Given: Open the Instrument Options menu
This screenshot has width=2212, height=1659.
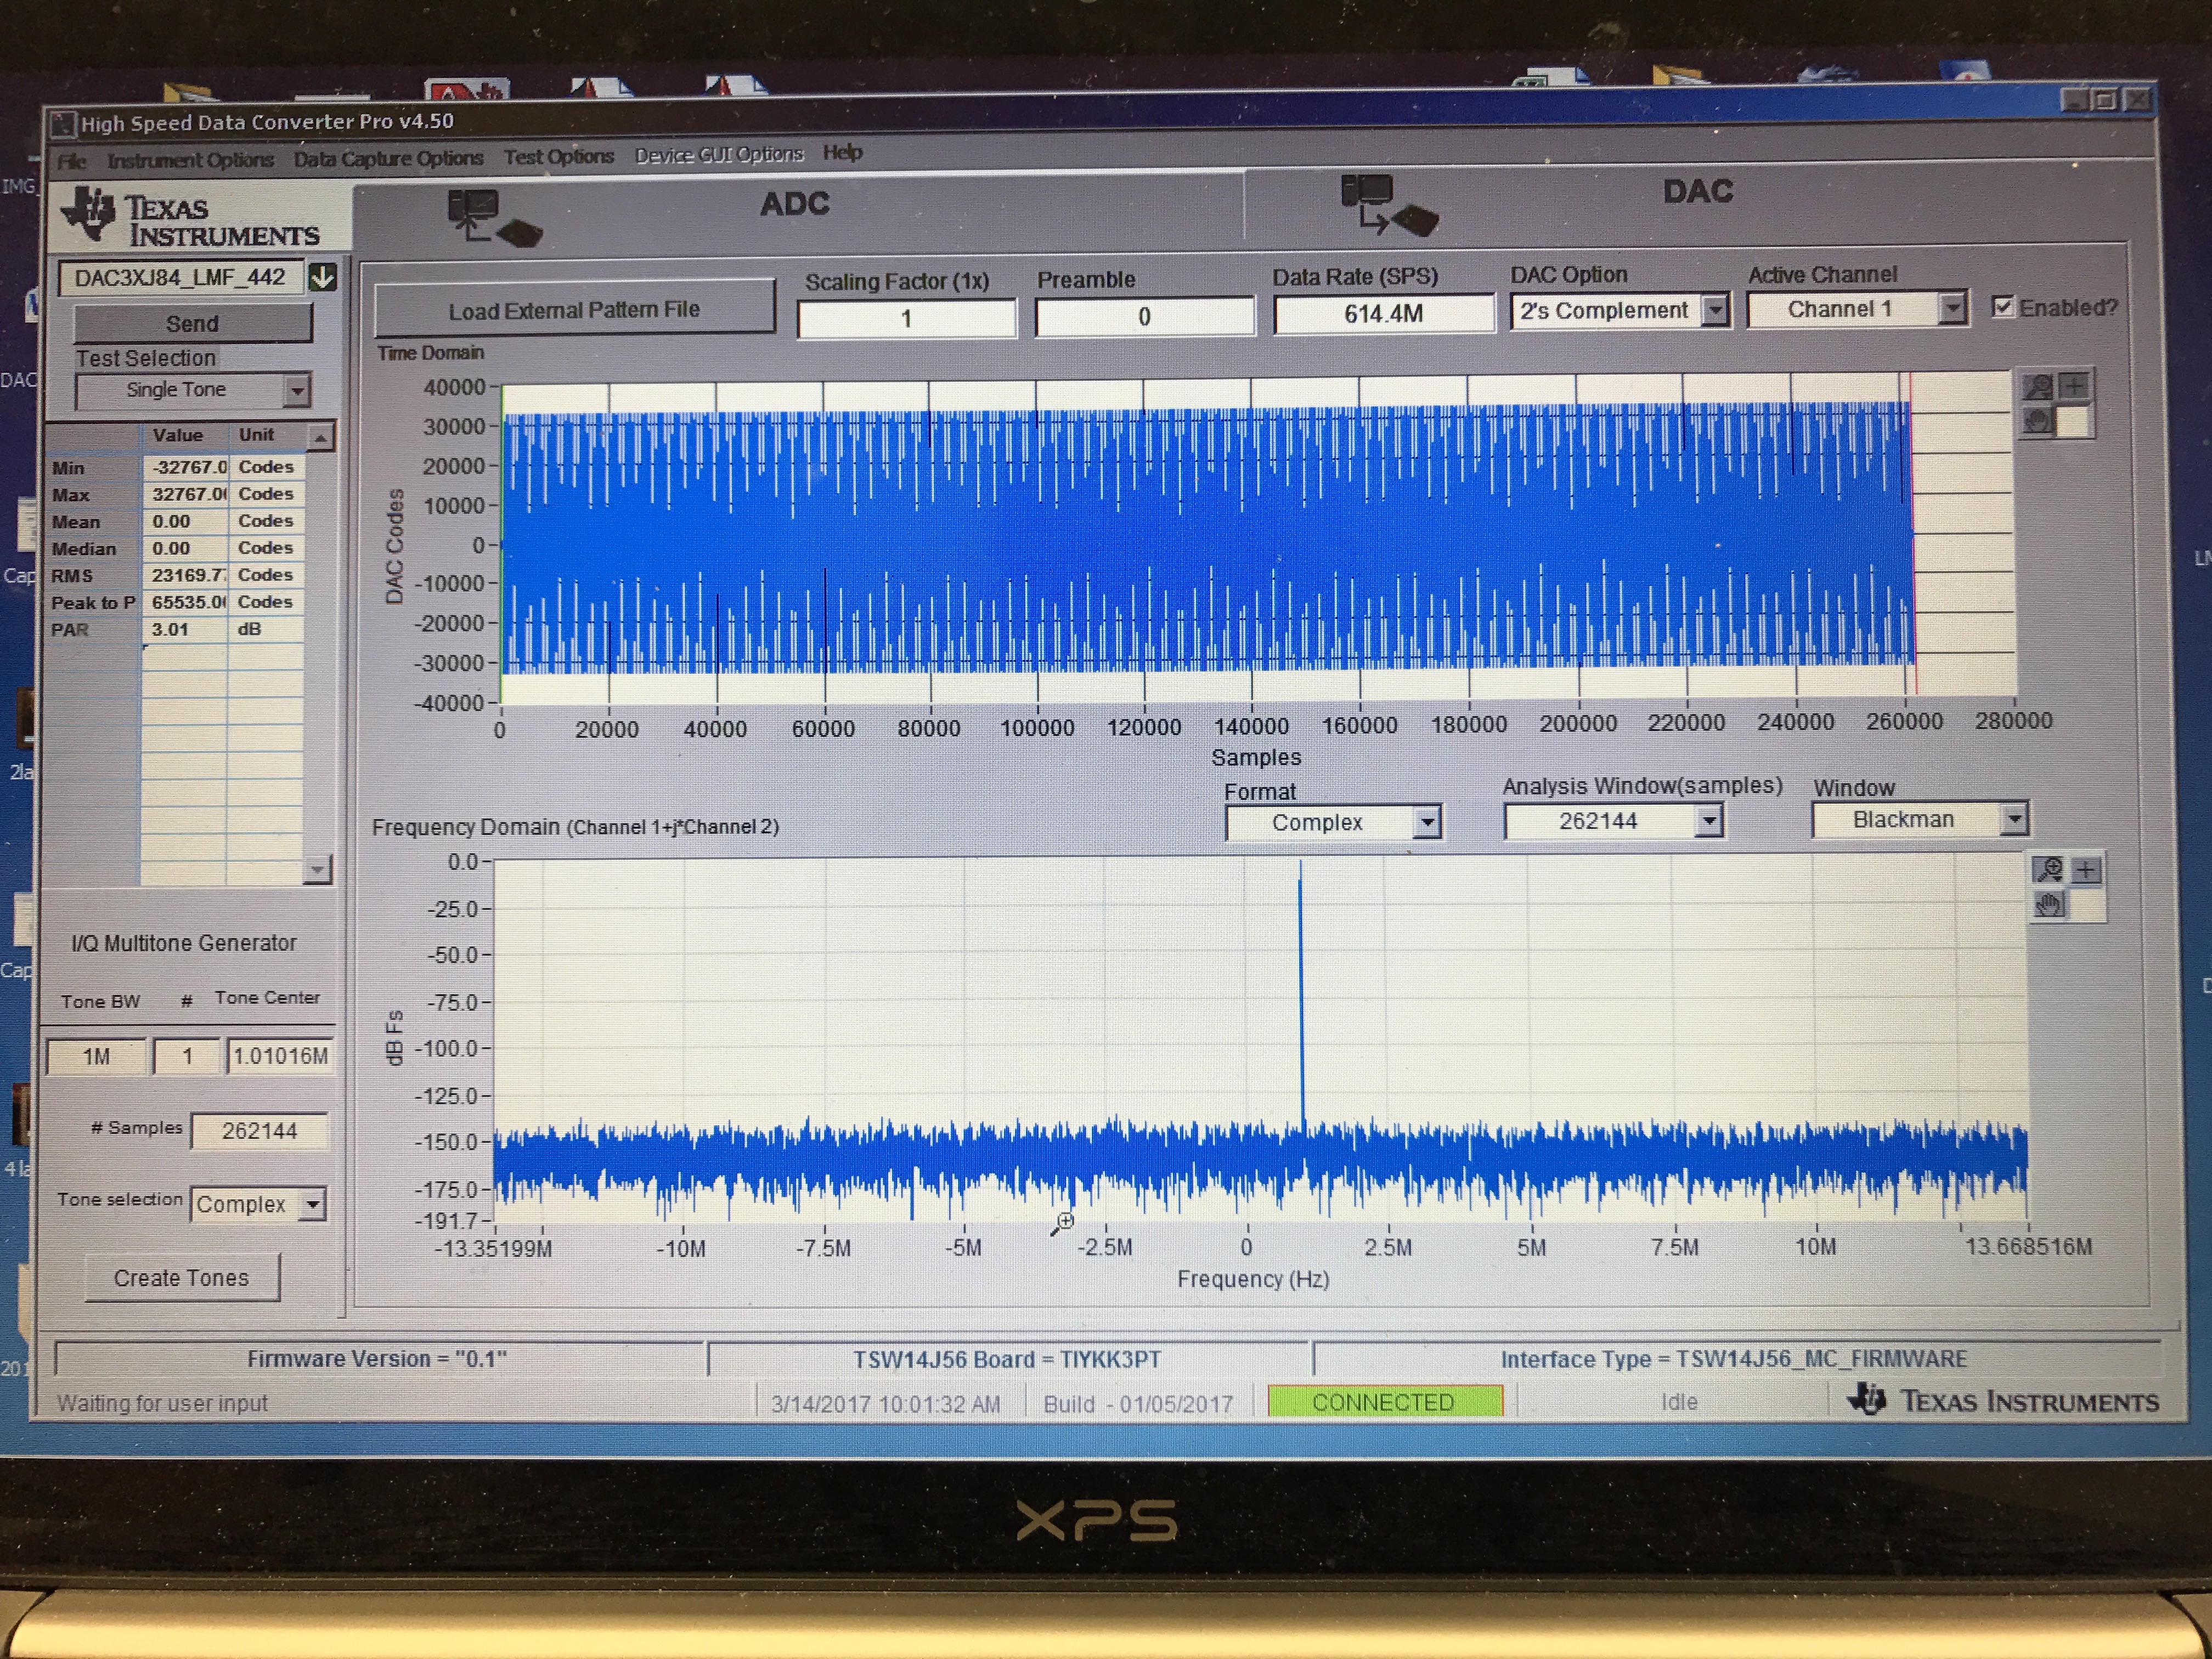Looking at the screenshot, I should (x=190, y=160).
